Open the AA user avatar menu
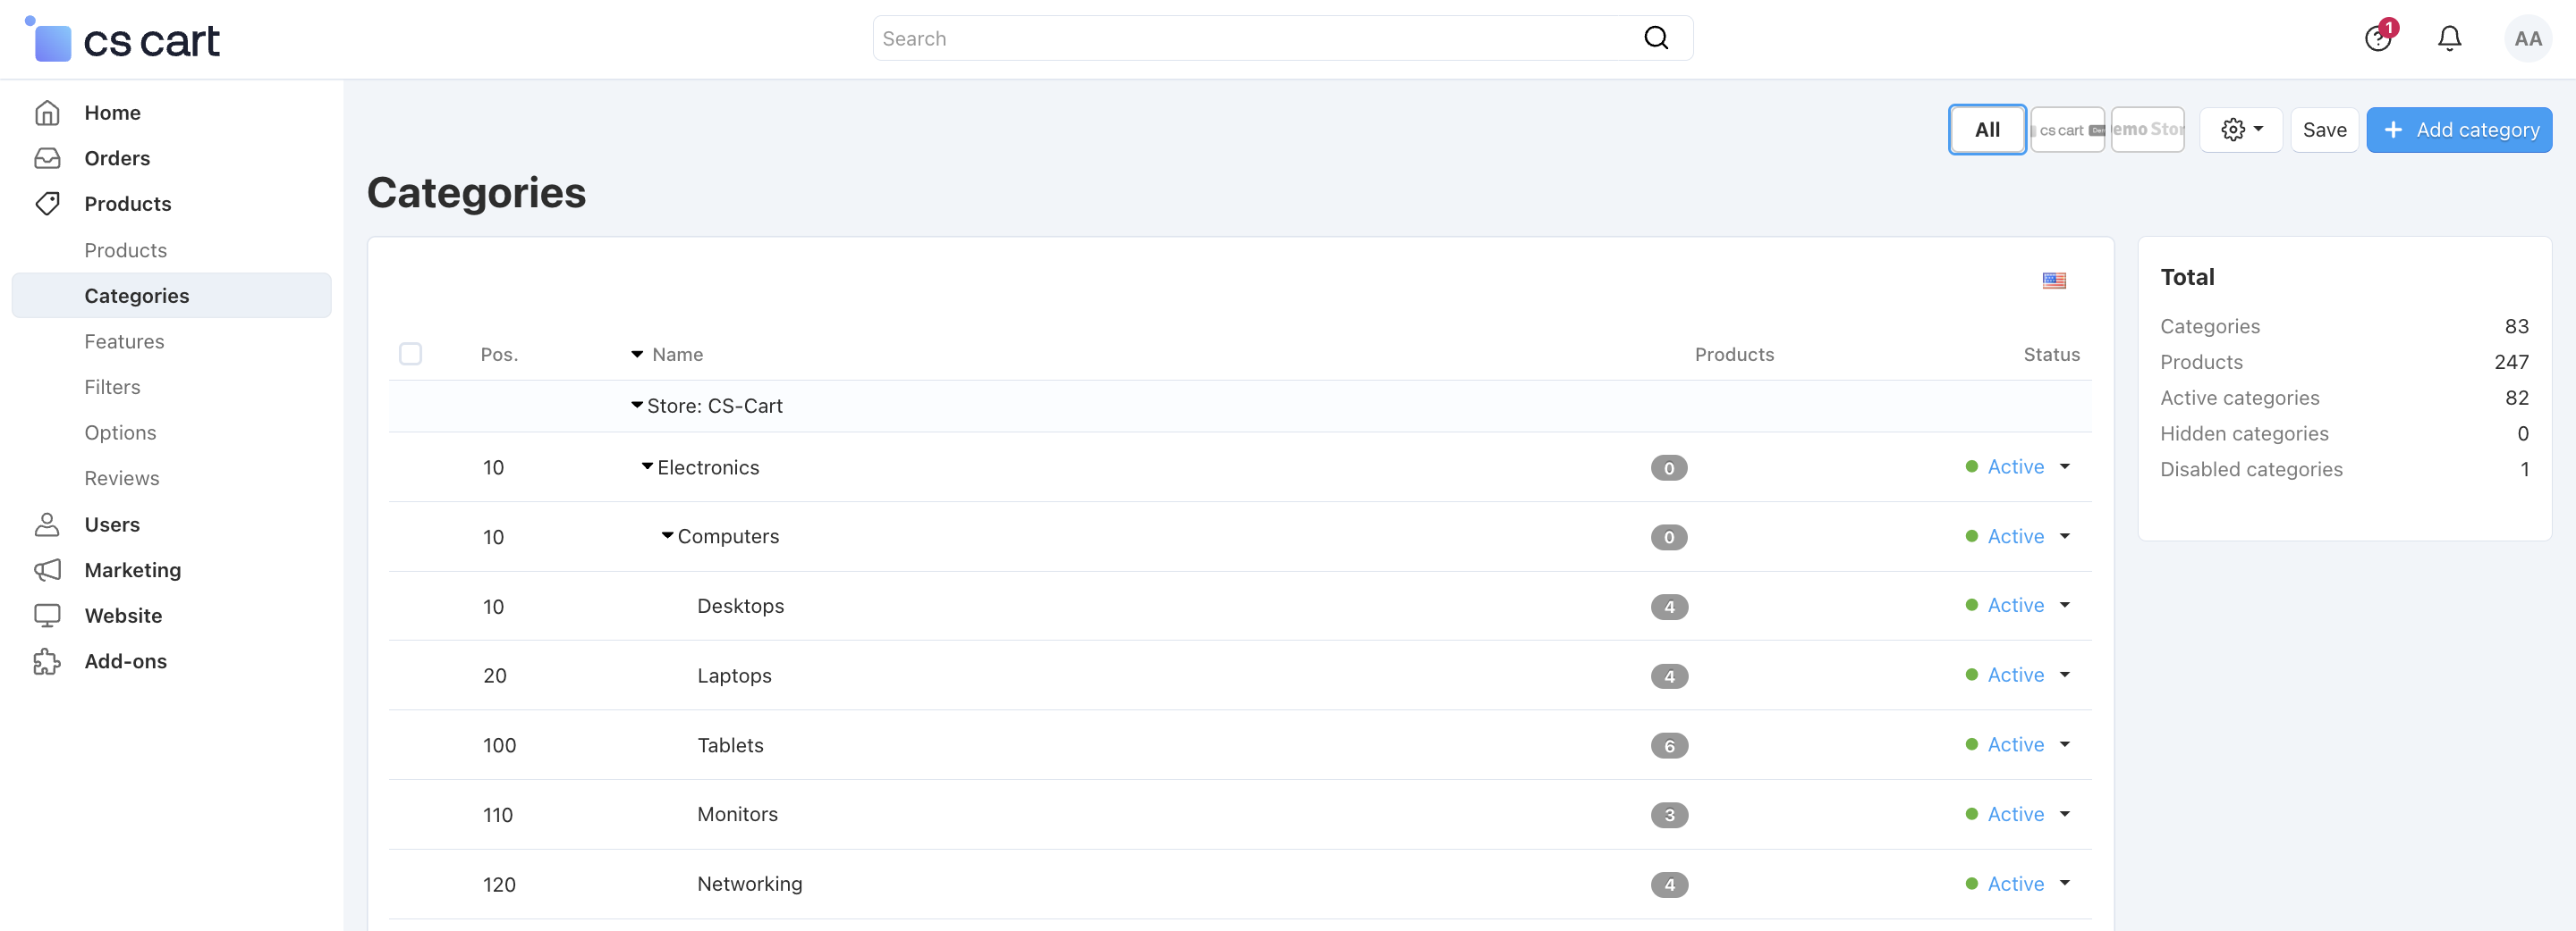The image size is (2576, 931). tap(2527, 39)
